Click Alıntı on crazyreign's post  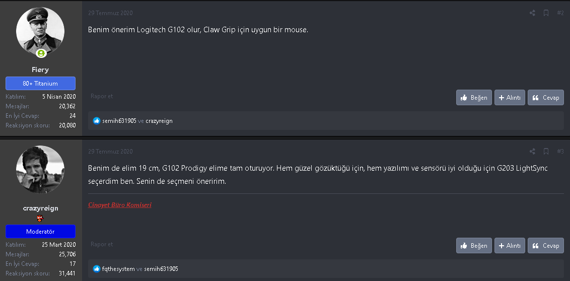click(510, 246)
